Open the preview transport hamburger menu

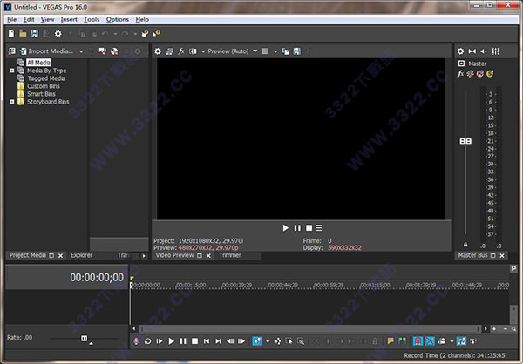(x=319, y=228)
